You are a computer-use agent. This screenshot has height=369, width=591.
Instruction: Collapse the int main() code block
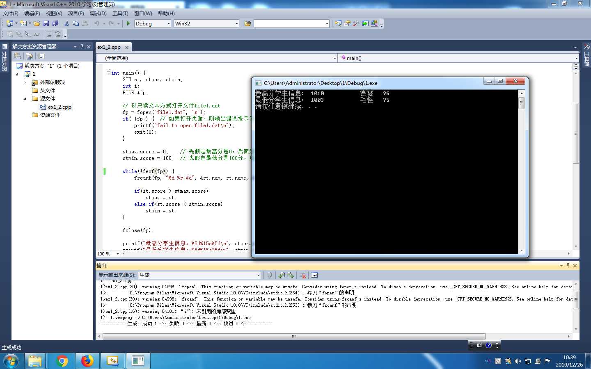pyautogui.click(x=108, y=73)
